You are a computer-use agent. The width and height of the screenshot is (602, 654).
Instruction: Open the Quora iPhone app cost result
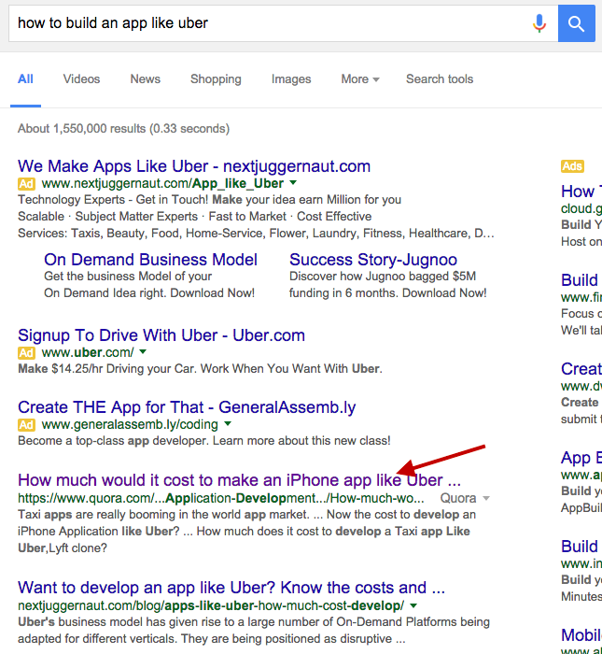239,480
